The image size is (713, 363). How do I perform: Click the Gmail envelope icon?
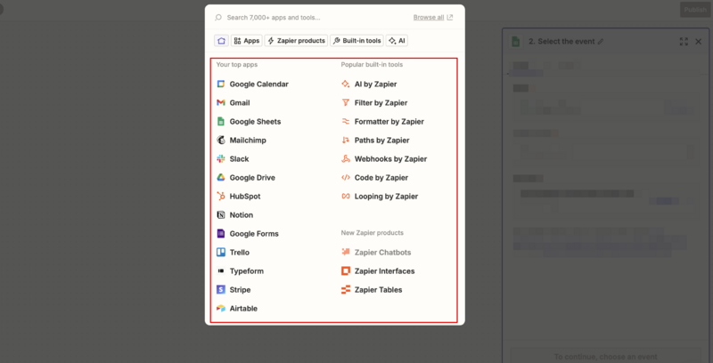[221, 102]
